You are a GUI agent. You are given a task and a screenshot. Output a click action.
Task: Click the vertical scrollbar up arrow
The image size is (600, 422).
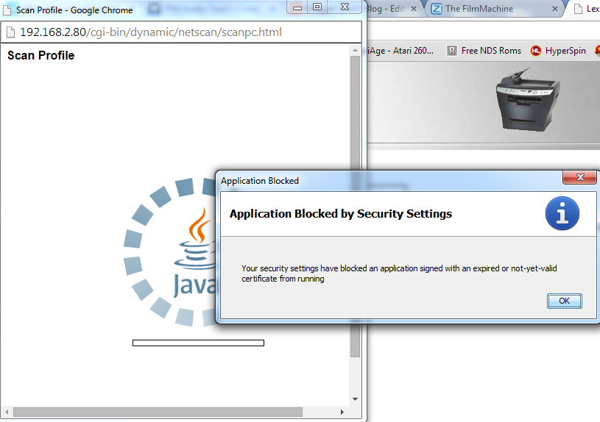pos(355,50)
